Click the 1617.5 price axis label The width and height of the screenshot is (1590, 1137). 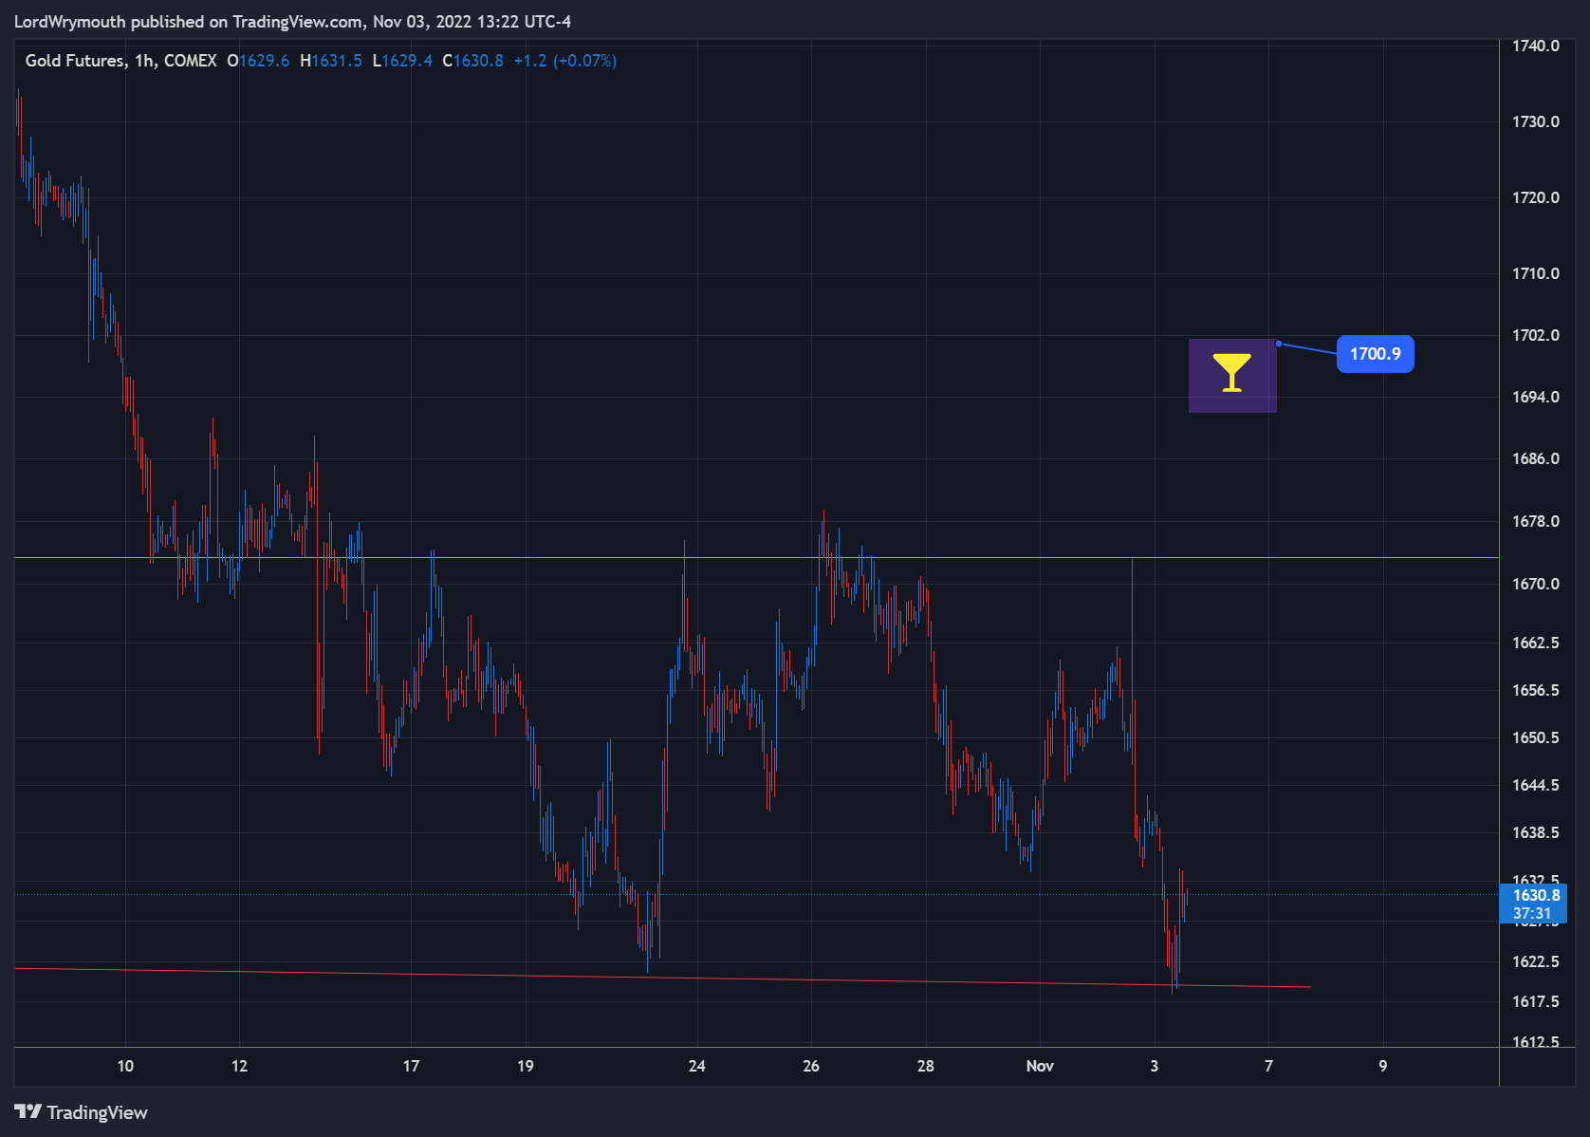(x=1535, y=1001)
